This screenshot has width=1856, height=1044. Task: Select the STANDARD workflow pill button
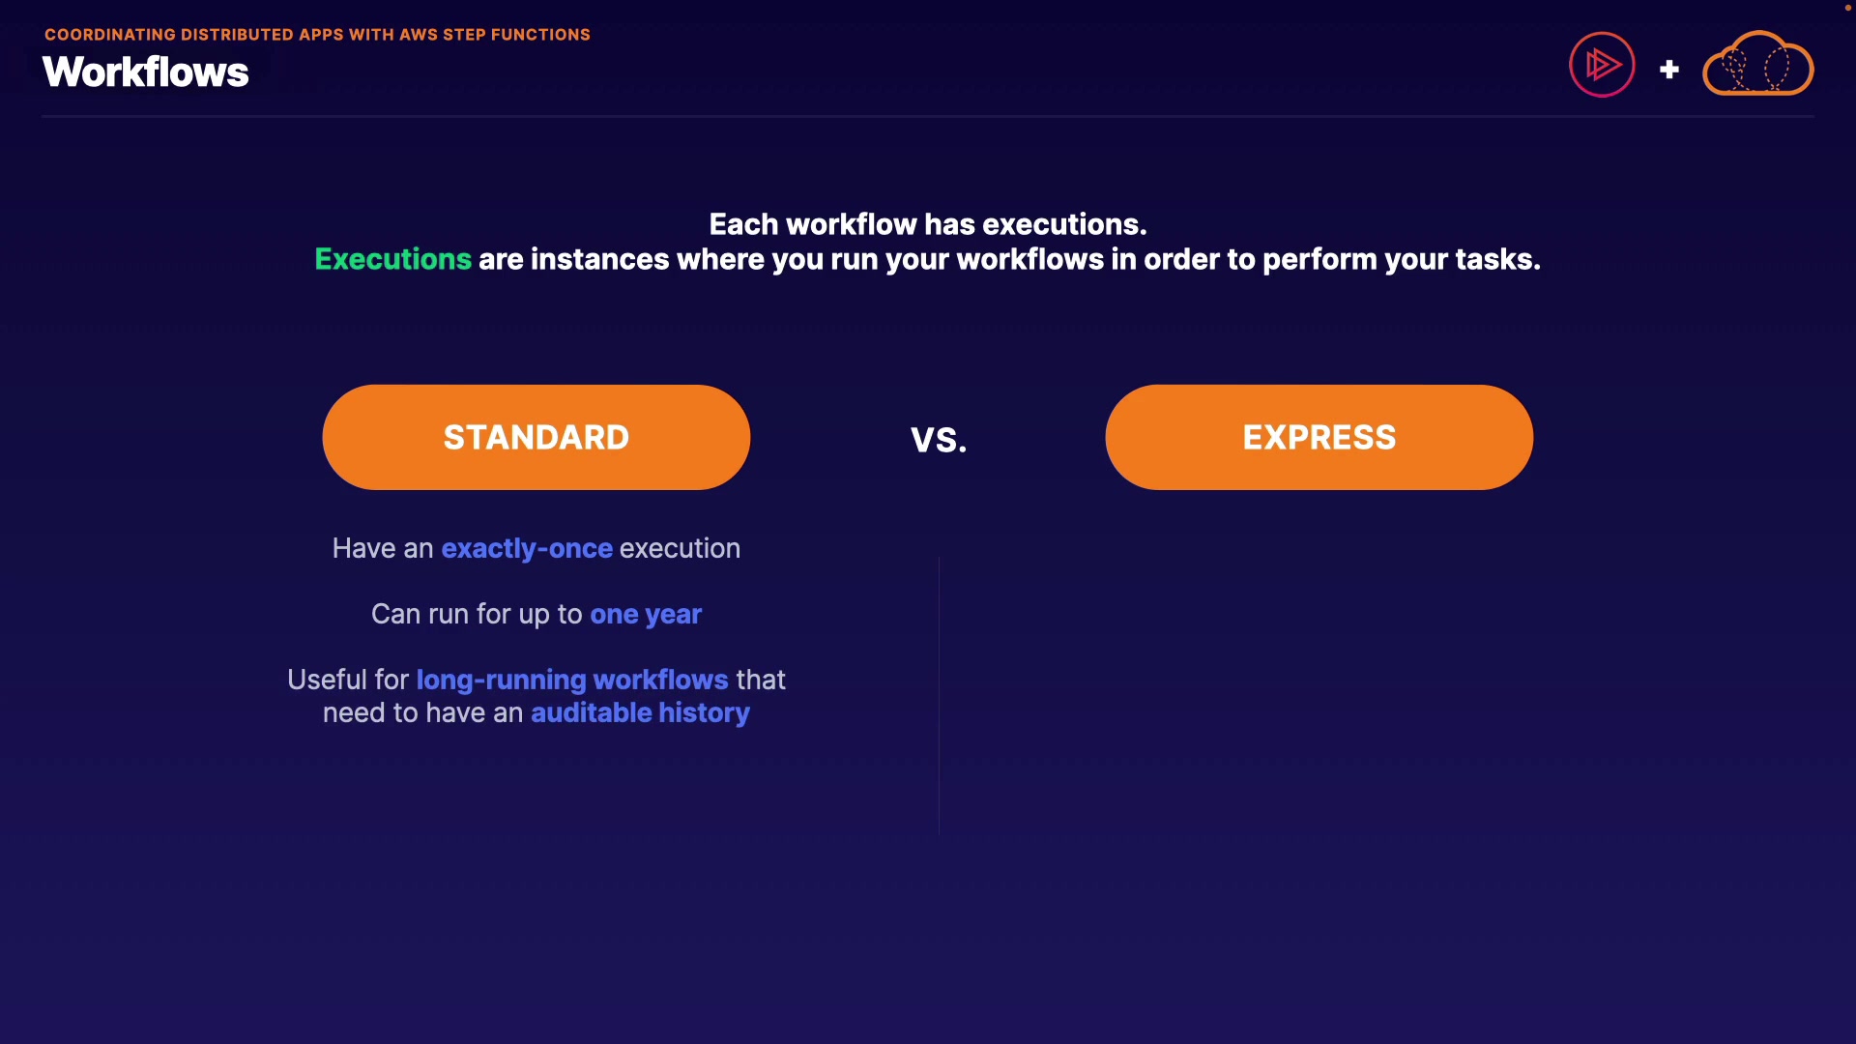pyautogui.click(x=536, y=437)
